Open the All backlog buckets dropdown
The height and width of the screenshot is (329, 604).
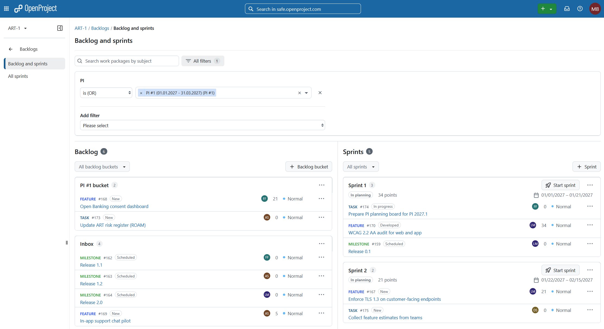pyautogui.click(x=102, y=167)
